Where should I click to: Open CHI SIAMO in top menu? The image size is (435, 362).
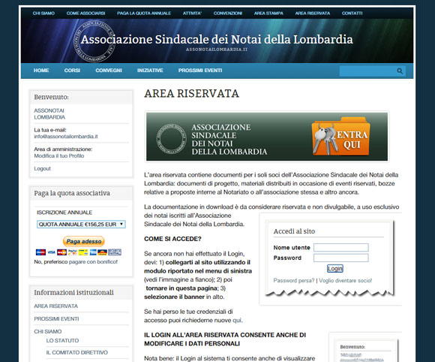click(x=43, y=14)
